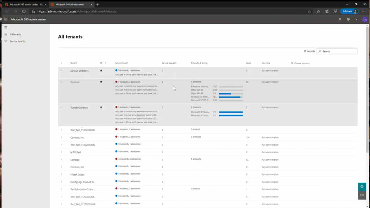Go back with the browser back arrow
This screenshot has height=208, width=370.
[x=7, y=11]
